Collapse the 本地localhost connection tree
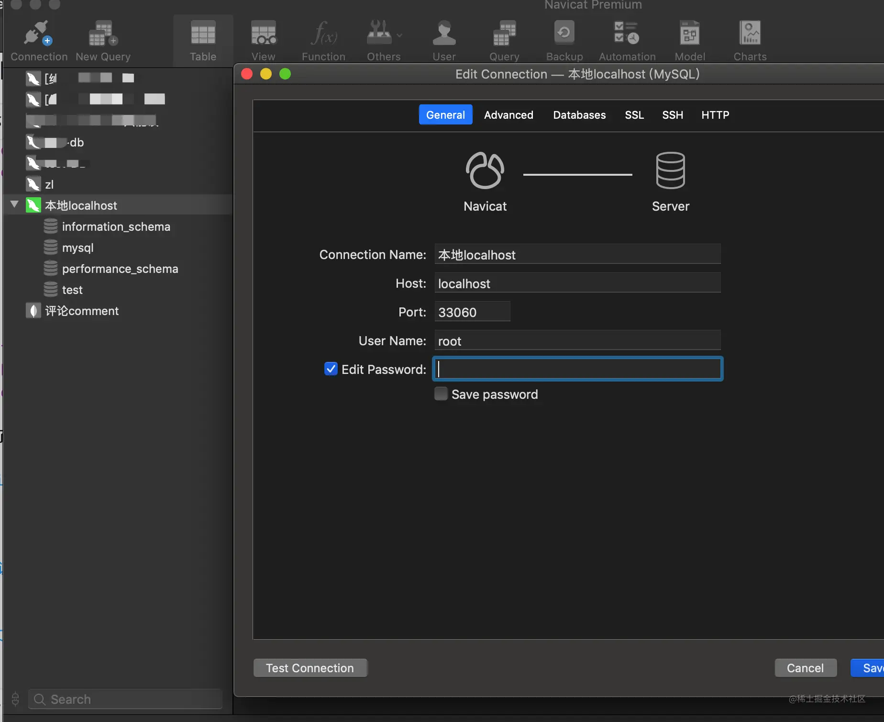This screenshot has width=884, height=722. [14, 205]
